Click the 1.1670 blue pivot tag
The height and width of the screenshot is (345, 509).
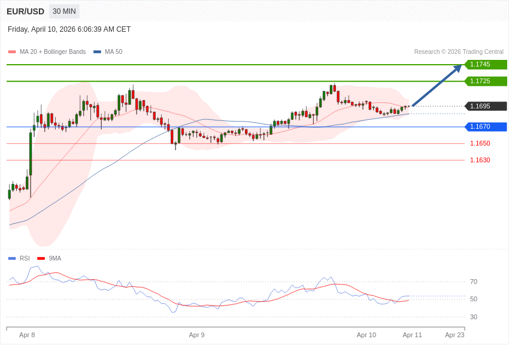486,127
